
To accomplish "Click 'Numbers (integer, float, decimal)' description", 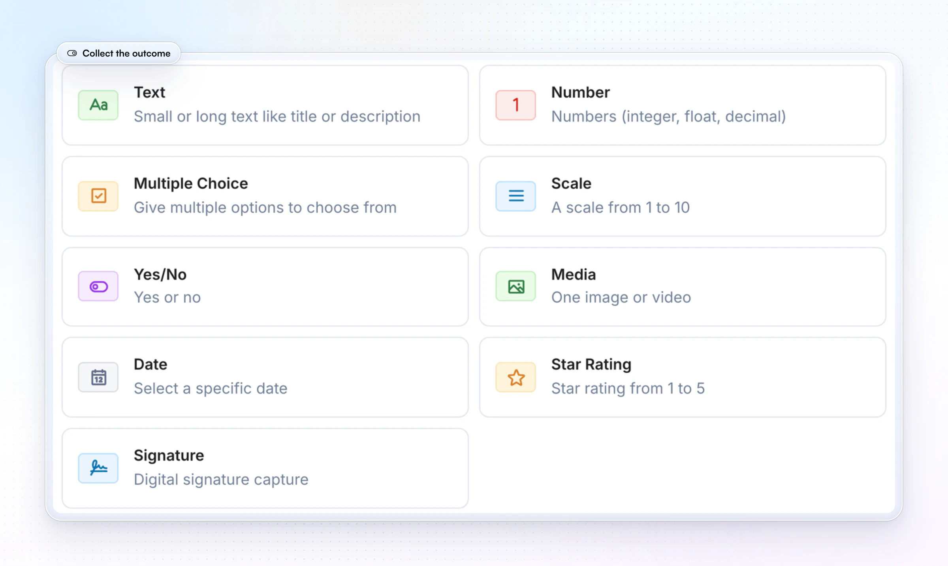I will point(669,116).
